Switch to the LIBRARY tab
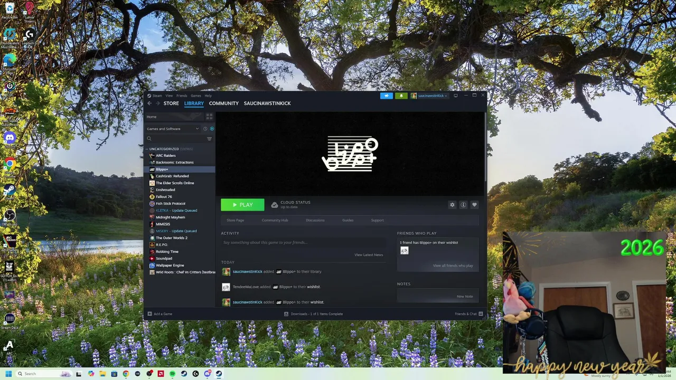Viewport: 676px width, 380px height. coord(194,103)
